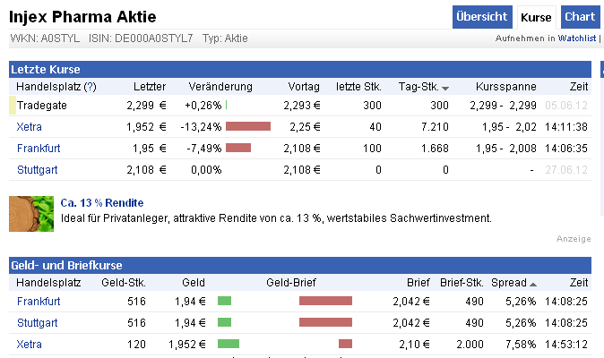
Task: Sort by Spread column arrow
Action: point(533,284)
